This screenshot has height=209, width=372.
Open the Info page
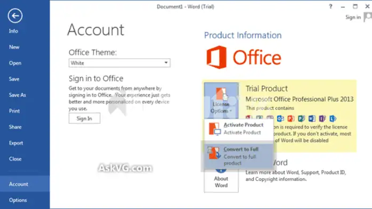pos(13,31)
